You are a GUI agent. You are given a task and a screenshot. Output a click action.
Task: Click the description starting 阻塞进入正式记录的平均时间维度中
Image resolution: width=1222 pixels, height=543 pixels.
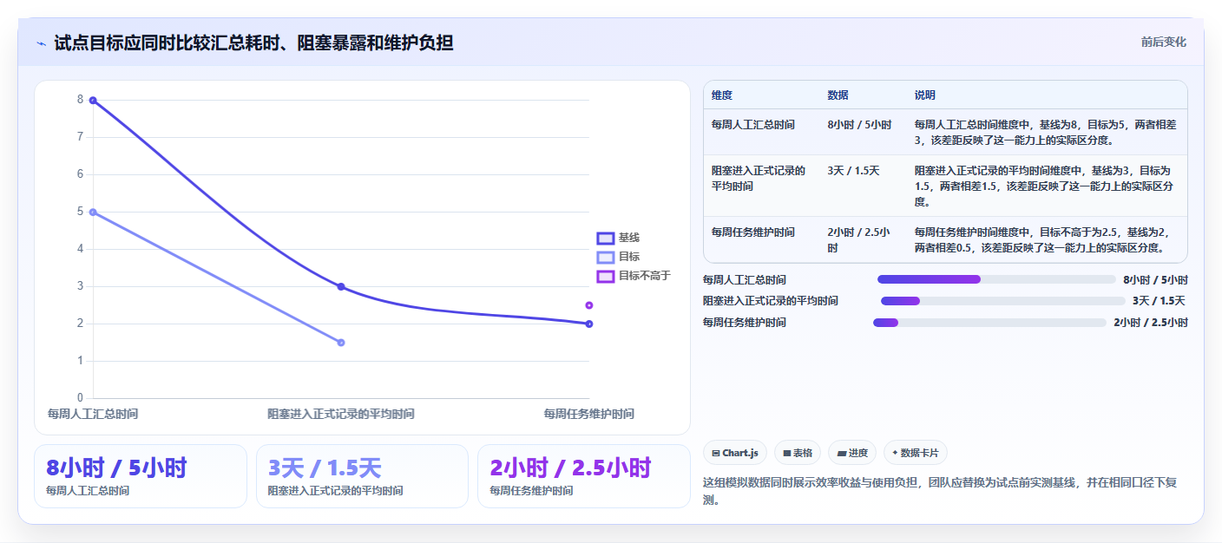point(1045,186)
